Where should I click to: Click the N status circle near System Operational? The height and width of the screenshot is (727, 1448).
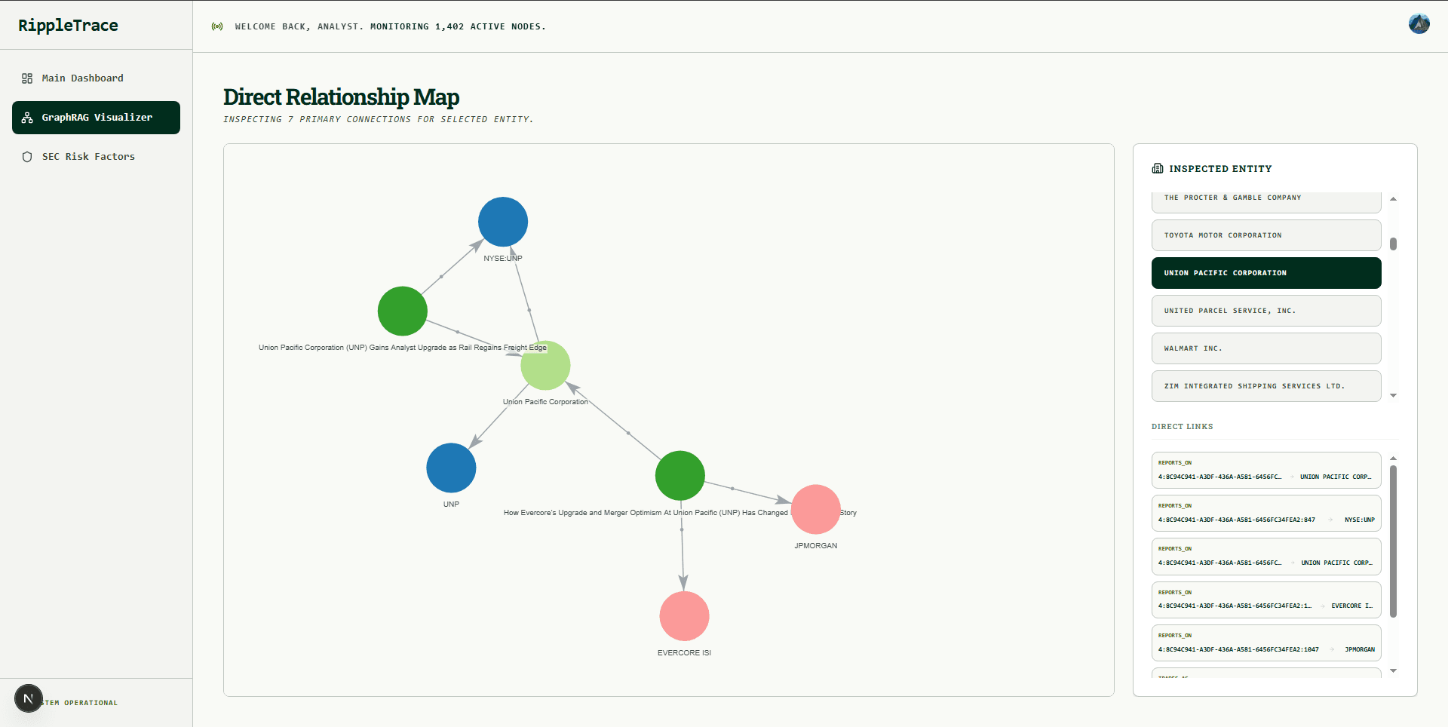click(29, 698)
